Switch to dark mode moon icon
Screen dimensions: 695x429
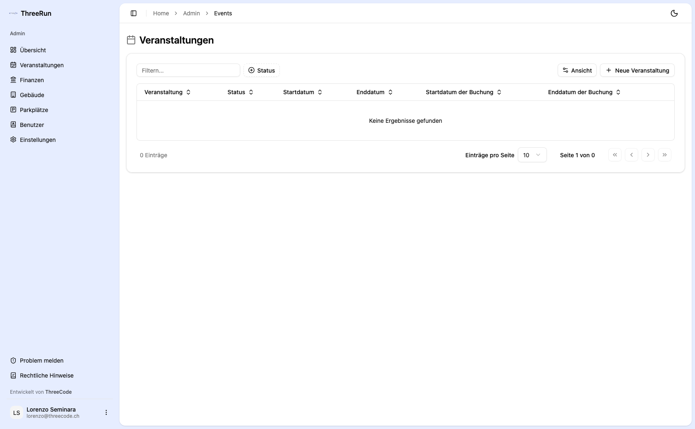[674, 13]
